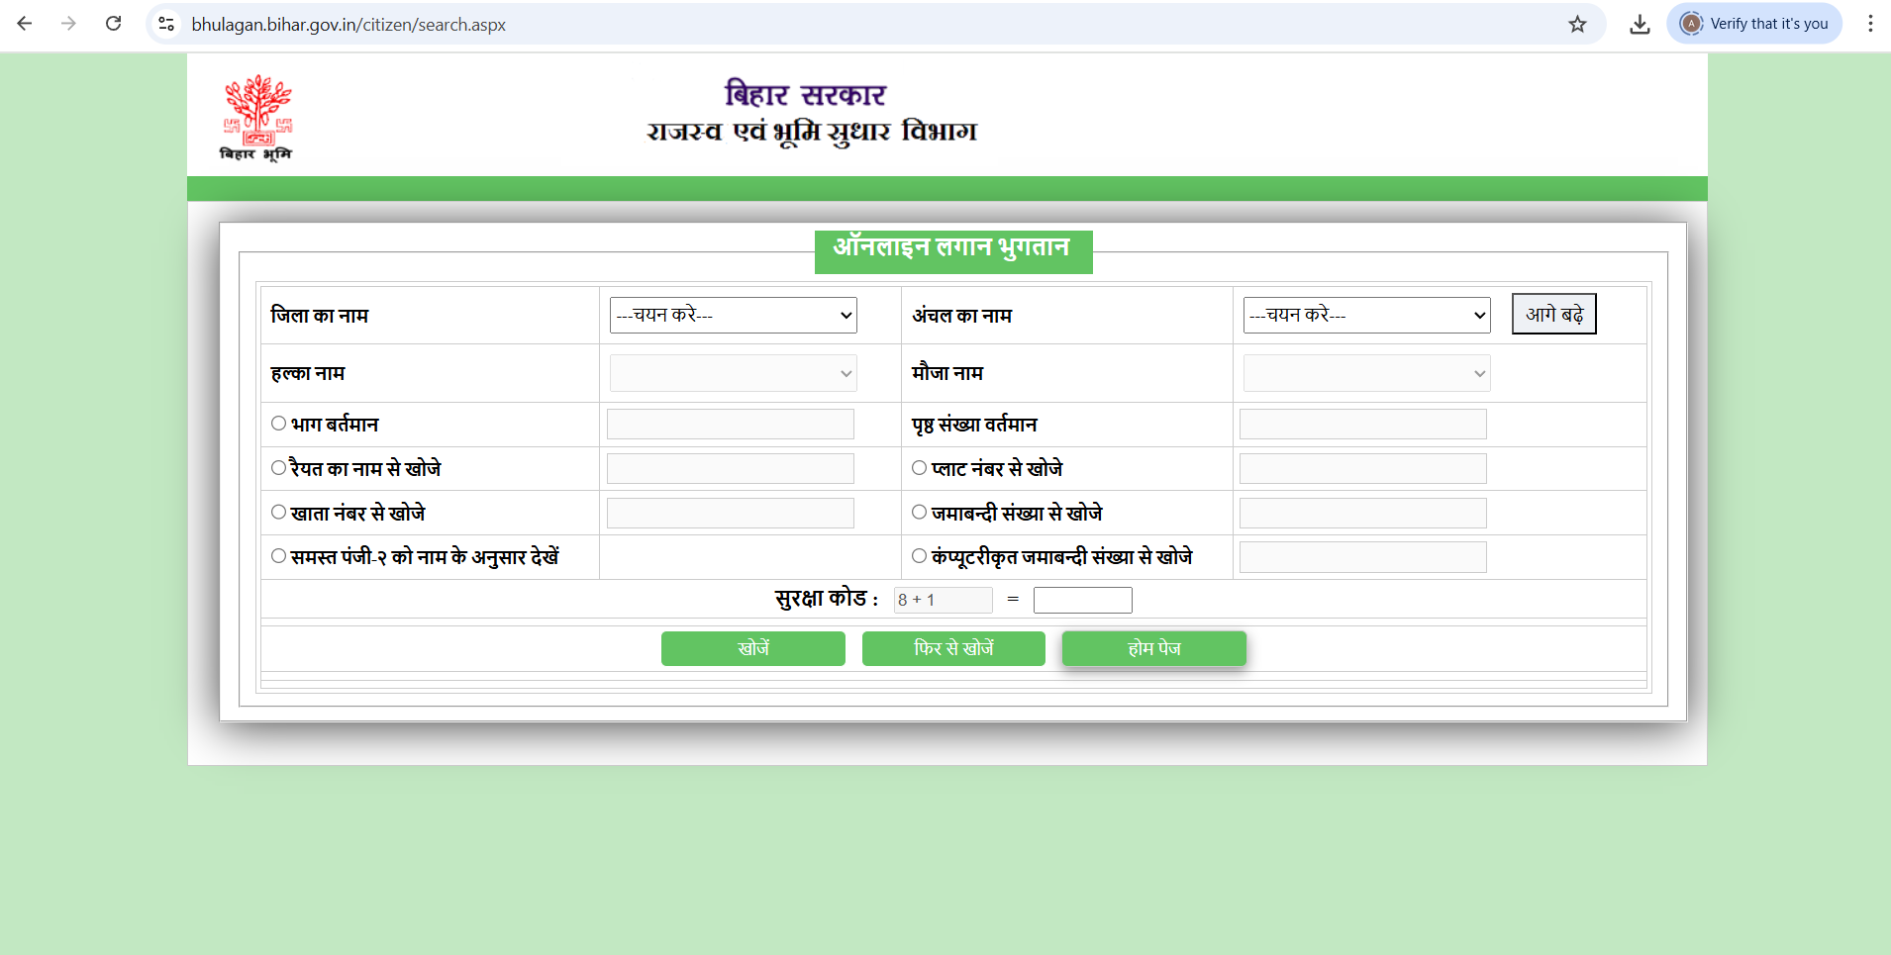The width and height of the screenshot is (1891, 955).
Task: Click the खोजें search button
Action: pyautogui.click(x=752, y=648)
